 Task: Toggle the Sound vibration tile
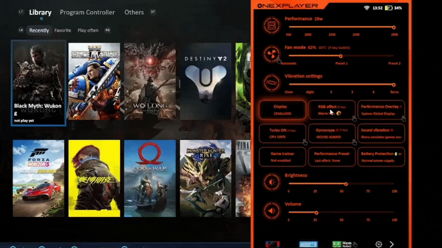(x=381, y=133)
